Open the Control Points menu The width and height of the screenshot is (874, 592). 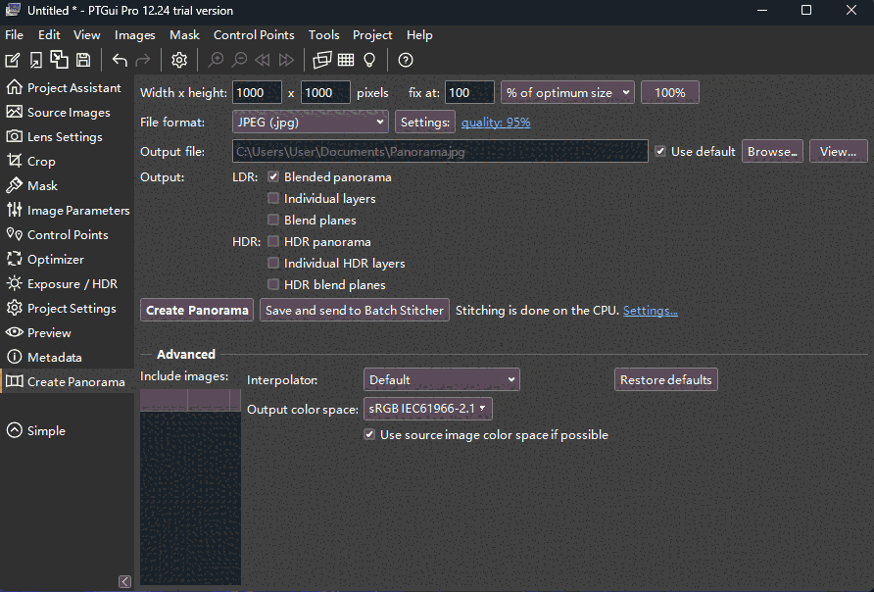pyautogui.click(x=254, y=34)
